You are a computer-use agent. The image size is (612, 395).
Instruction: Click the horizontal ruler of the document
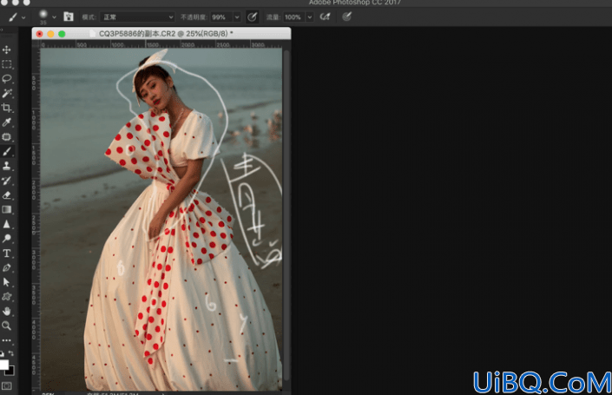[161, 44]
